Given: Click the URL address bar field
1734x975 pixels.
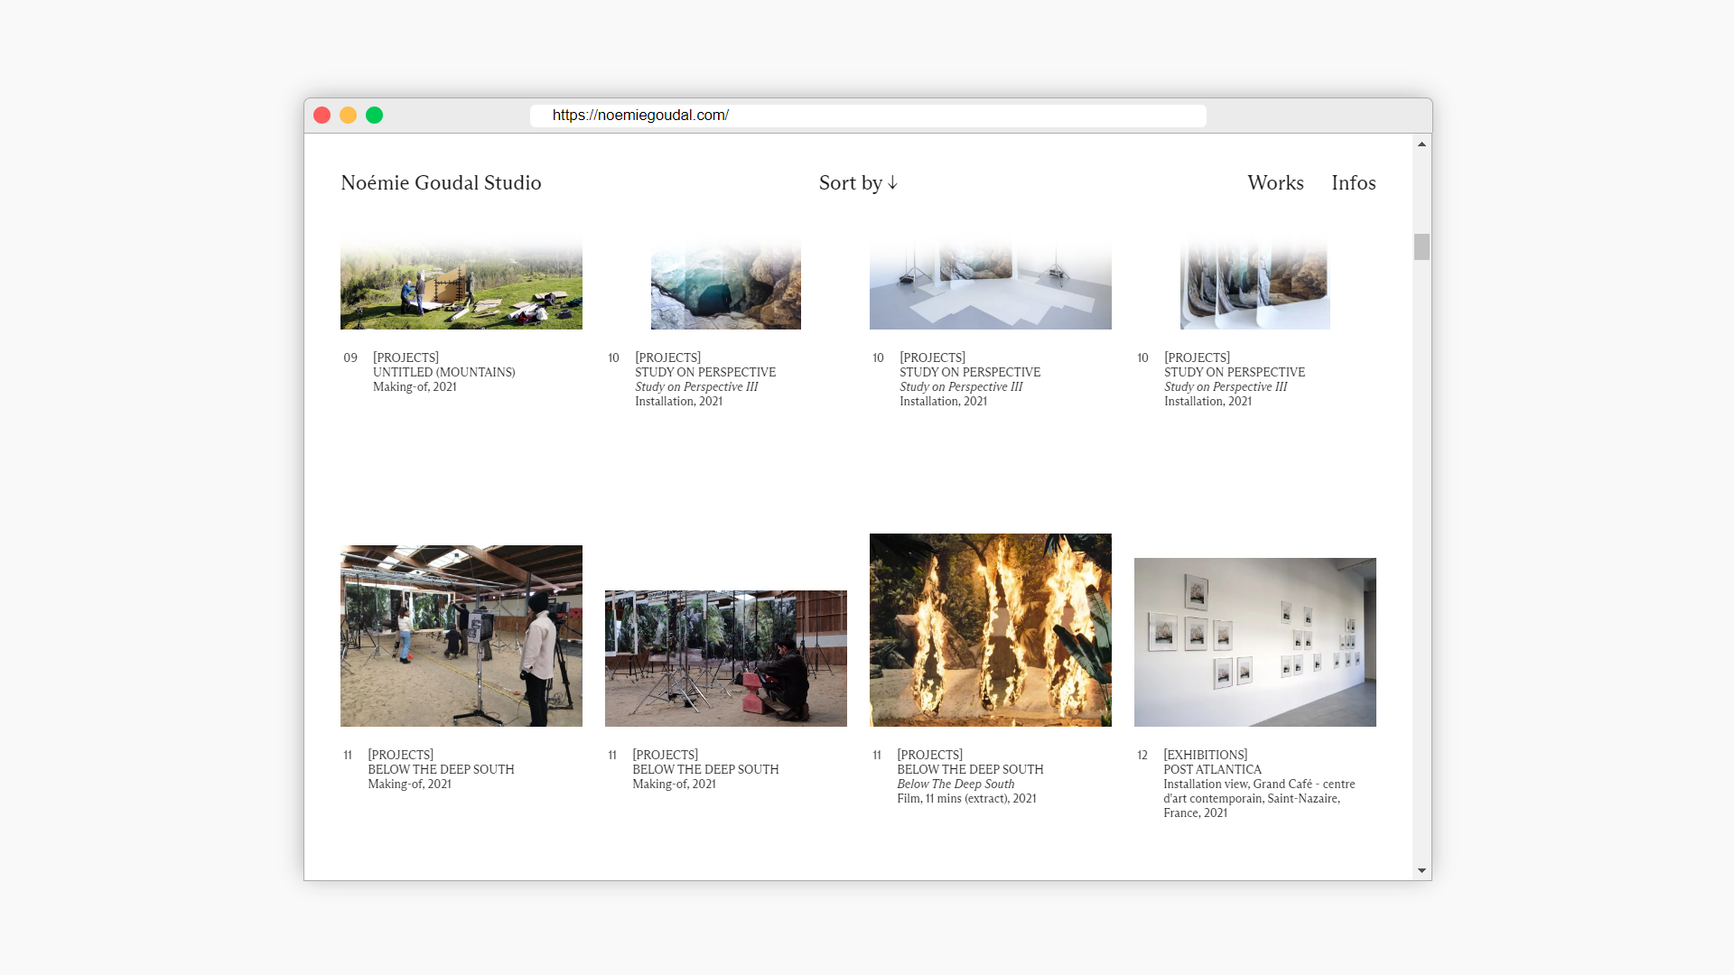Looking at the screenshot, I should click(x=867, y=116).
